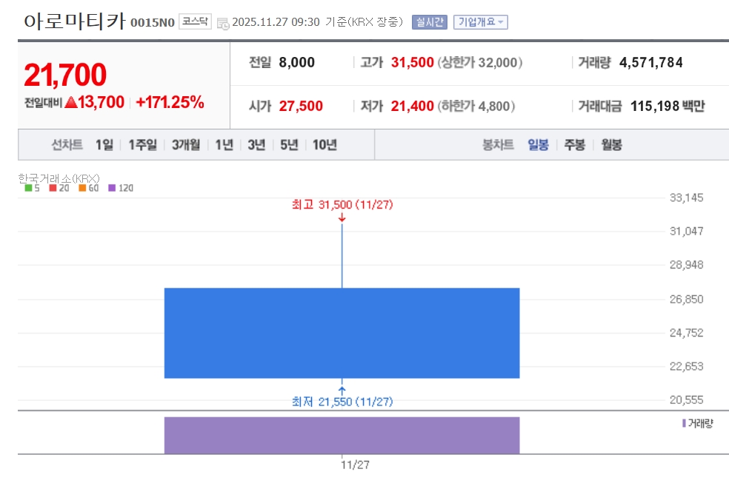The height and width of the screenshot is (489, 729).
Task: Click the +171.25% change rate
Action: coord(170,102)
